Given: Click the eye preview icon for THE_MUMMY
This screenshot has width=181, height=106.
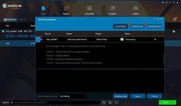Looking at the screenshot, I should click(20, 31).
